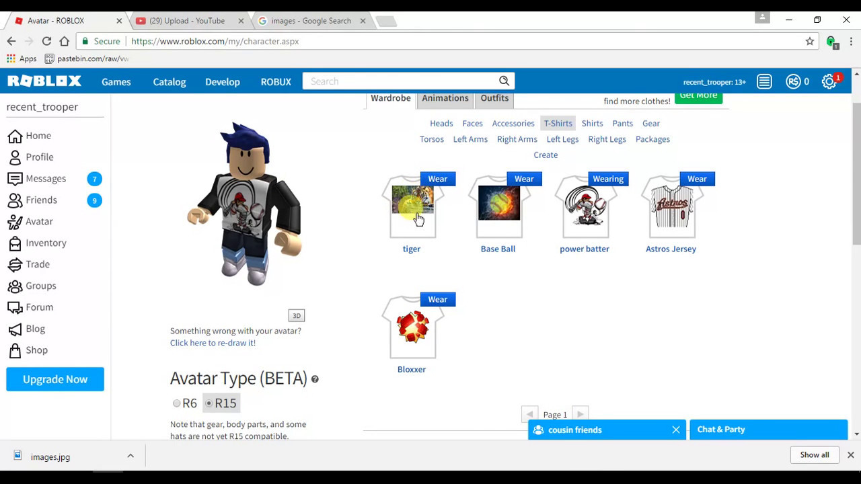The width and height of the screenshot is (861, 484).
Task: Open the Heads category link
Action: click(x=441, y=124)
